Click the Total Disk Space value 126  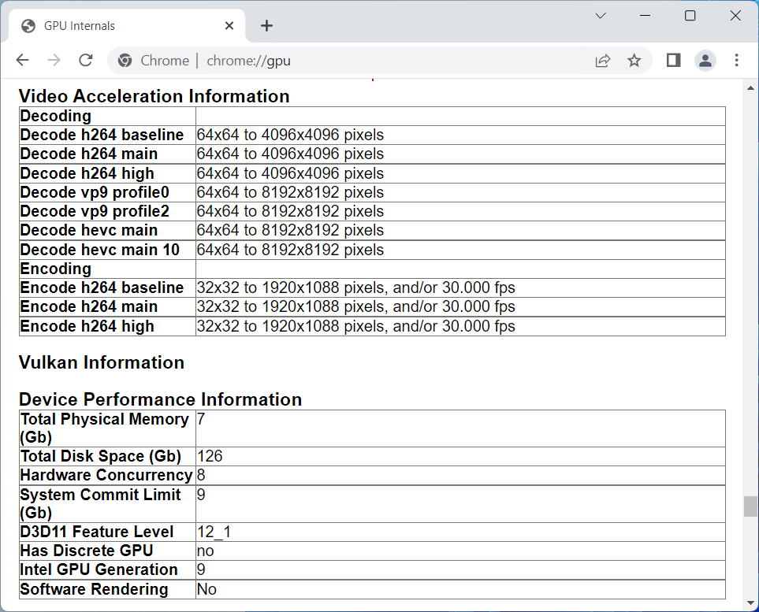pos(210,456)
